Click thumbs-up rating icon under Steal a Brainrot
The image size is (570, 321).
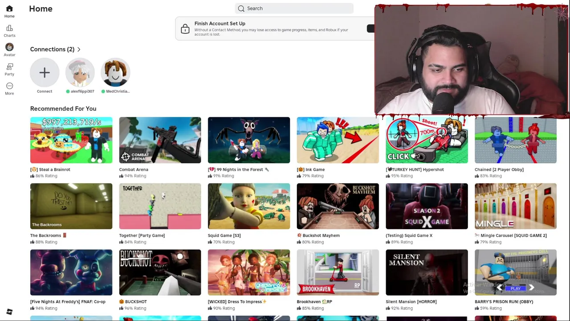[33, 176]
